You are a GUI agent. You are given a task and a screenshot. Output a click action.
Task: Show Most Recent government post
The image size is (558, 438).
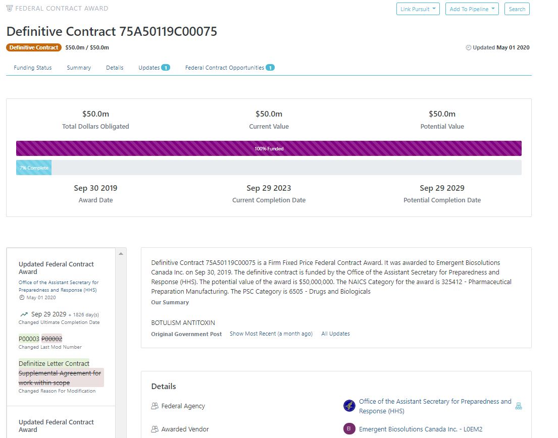(271, 334)
